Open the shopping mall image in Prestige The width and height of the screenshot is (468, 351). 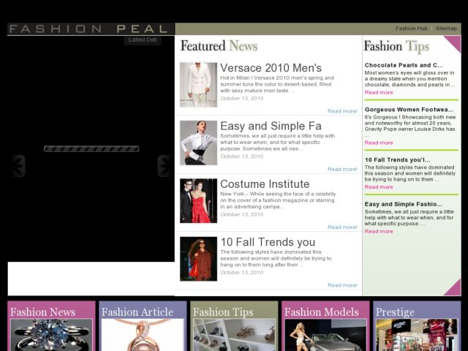417,335
